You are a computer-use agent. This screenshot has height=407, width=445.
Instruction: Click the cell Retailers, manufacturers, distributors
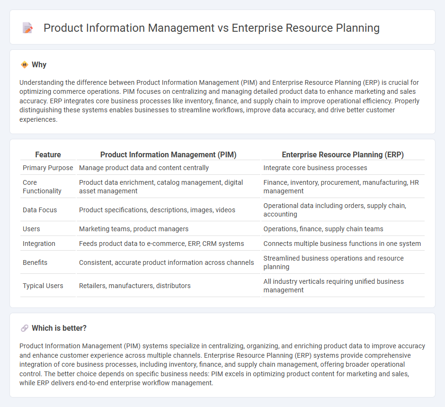coord(168,286)
